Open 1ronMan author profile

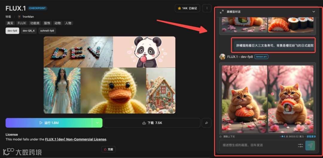pos(26,17)
